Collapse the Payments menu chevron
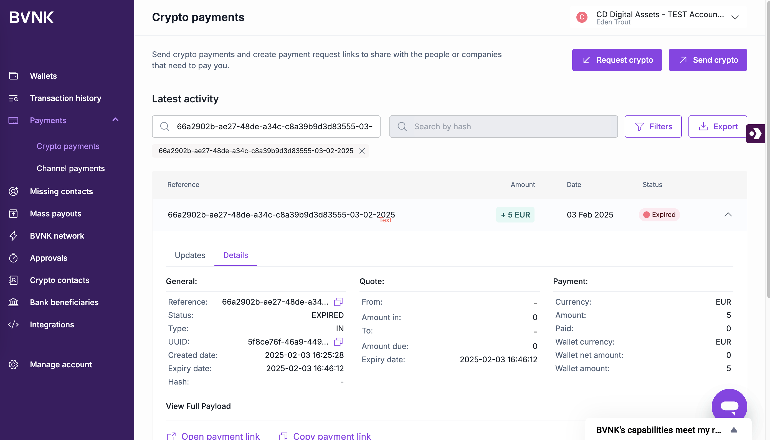 point(115,120)
